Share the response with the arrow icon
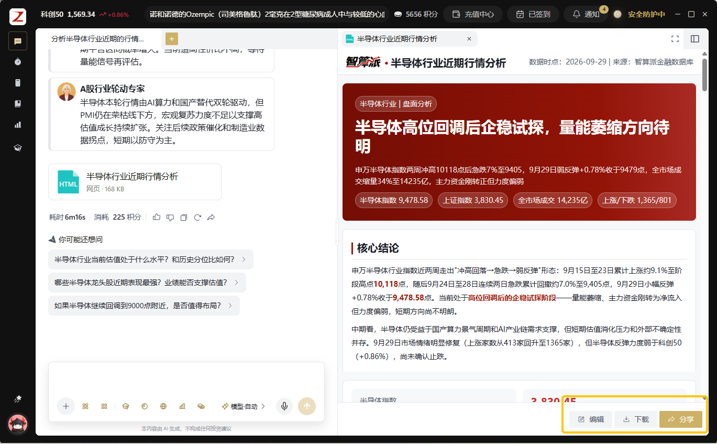 (x=211, y=217)
